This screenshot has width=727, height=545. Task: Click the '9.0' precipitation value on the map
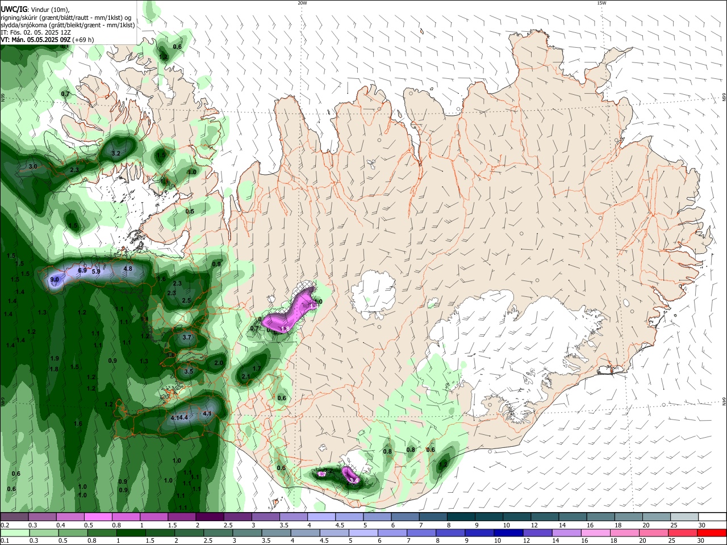pyautogui.click(x=55, y=280)
